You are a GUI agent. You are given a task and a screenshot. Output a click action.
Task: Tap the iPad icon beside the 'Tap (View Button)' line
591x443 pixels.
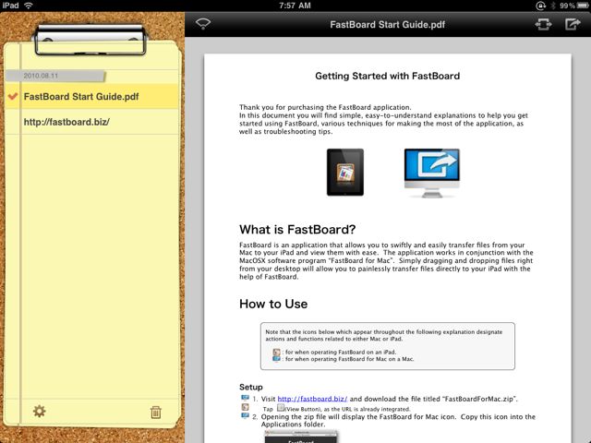click(245, 407)
